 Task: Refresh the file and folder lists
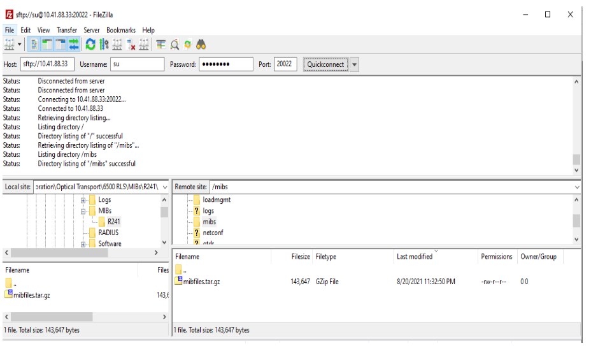click(x=90, y=45)
